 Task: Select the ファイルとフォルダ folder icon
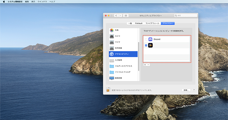[112, 72]
